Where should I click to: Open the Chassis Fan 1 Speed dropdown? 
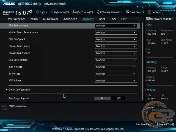(x=116, y=46)
